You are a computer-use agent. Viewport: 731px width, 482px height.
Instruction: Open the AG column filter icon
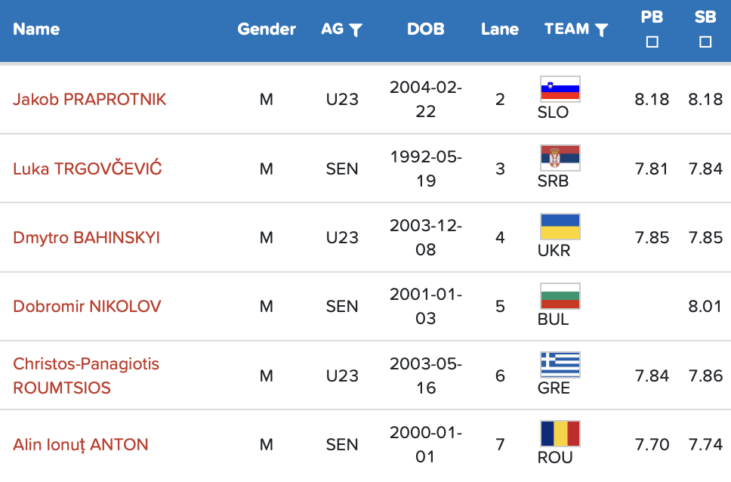[x=356, y=30]
